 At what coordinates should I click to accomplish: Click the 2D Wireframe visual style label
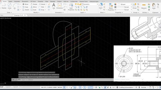(x=7, y=18)
